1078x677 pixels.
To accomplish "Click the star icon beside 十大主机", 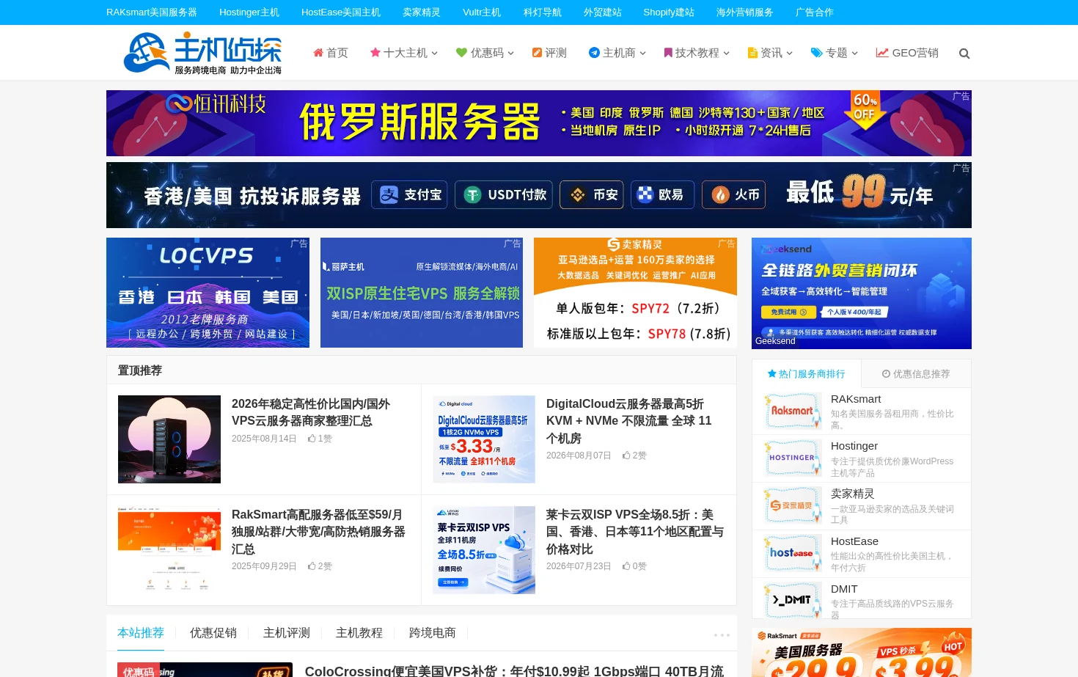I will coord(375,53).
